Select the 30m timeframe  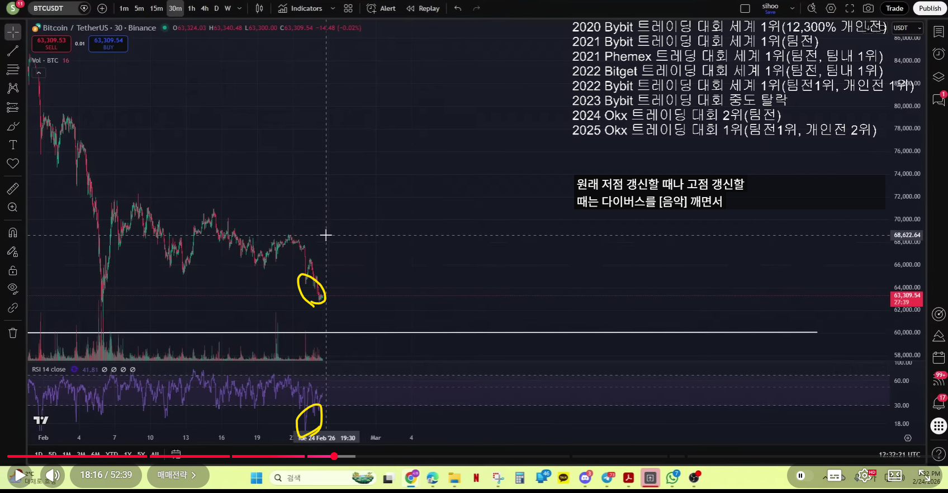176,8
